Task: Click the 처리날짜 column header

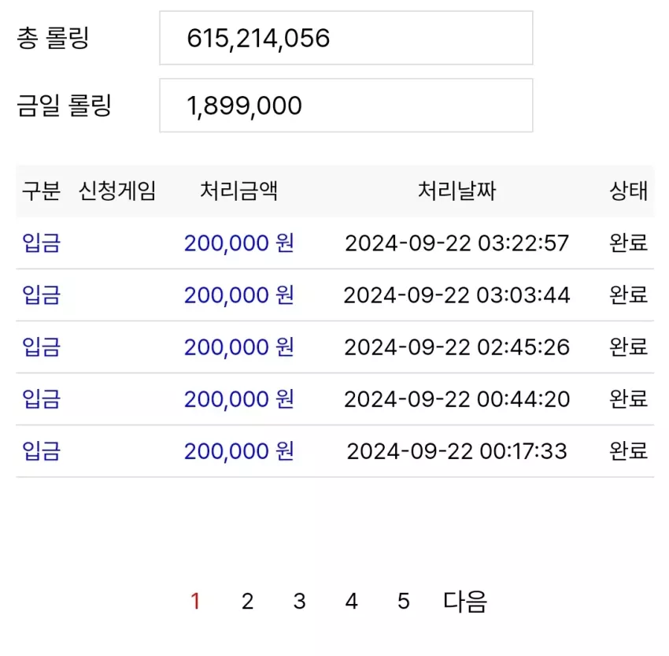Action: pyautogui.click(x=456, y=191)
